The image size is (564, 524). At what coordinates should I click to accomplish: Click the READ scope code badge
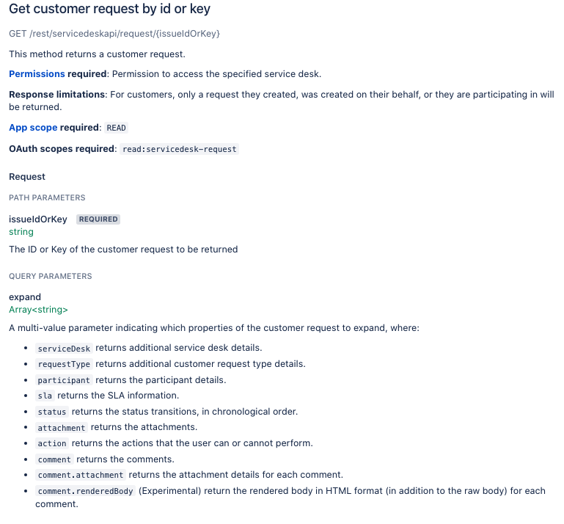tap(117, 128)
